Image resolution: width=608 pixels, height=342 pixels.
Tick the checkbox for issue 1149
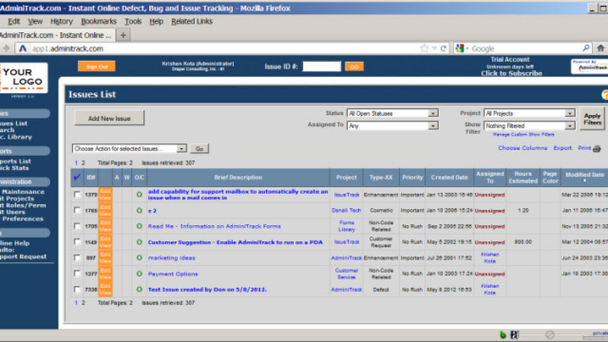pyautogui.click(x=77, y=241)
